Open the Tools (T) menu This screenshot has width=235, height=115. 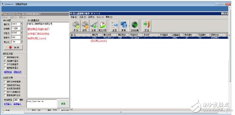pos(83,17)
